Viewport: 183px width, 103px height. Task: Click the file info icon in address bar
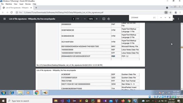point(17,12)
